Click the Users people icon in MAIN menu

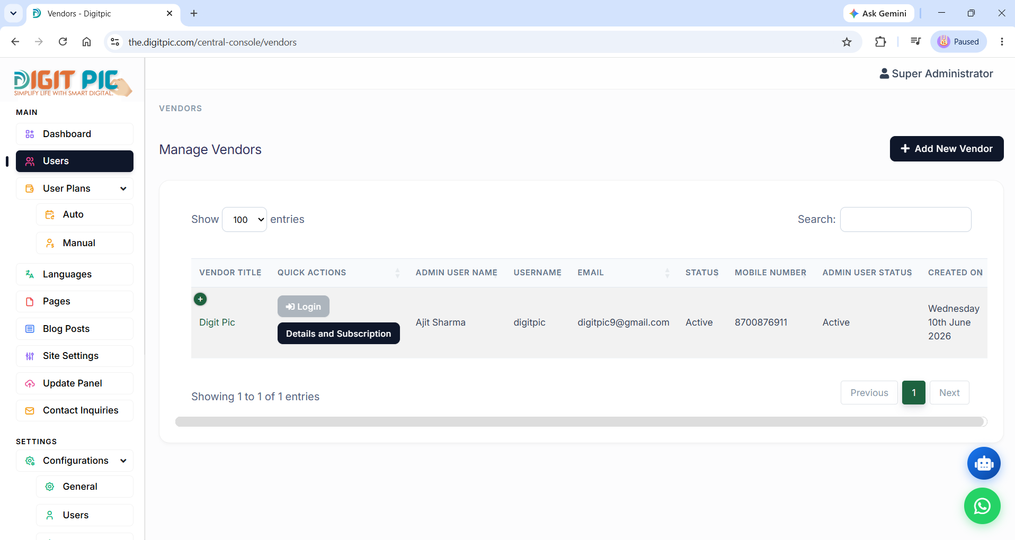pos(30,161)
